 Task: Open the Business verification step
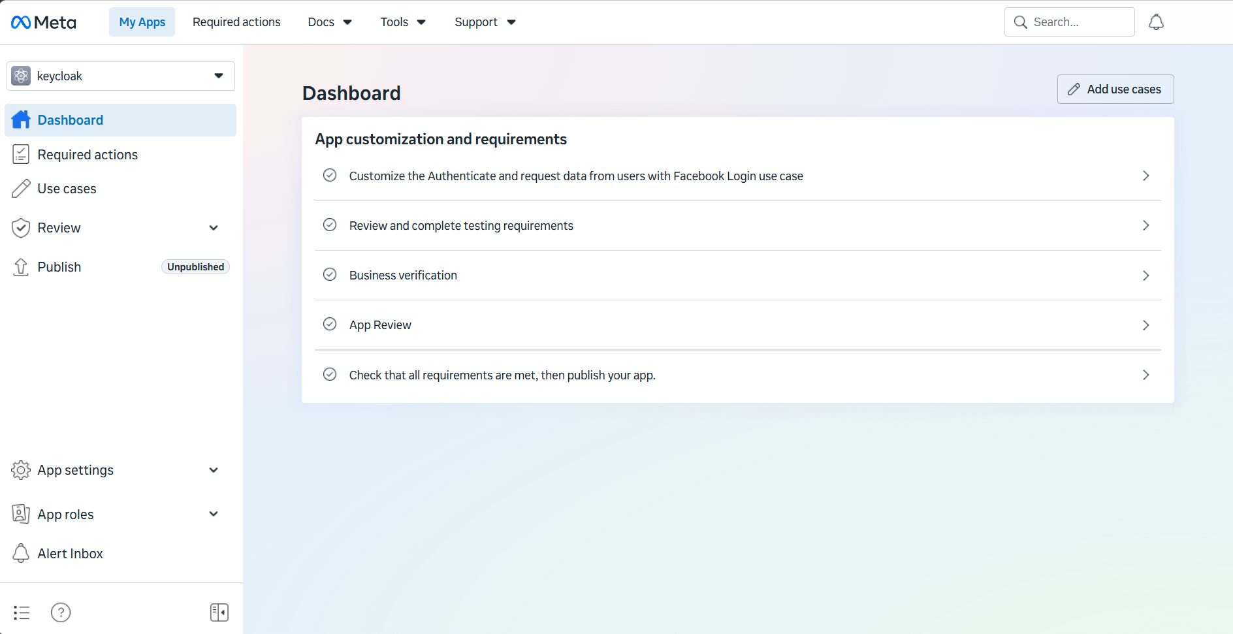738,276
